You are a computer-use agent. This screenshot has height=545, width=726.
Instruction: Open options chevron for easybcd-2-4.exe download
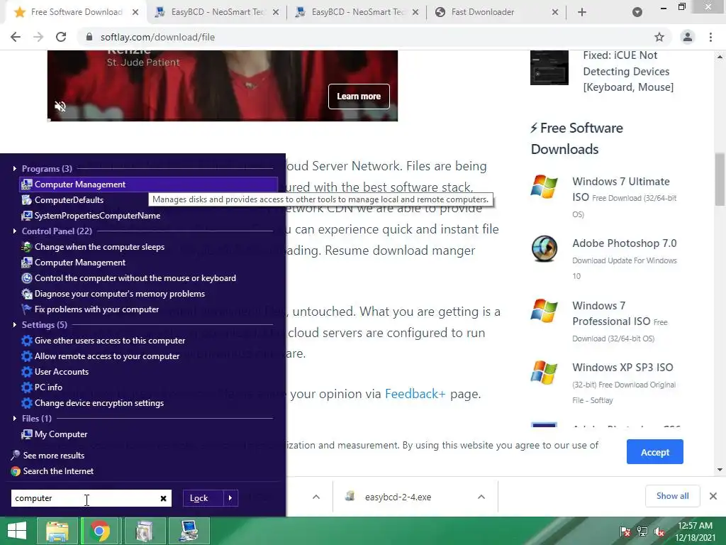(481, 497)
